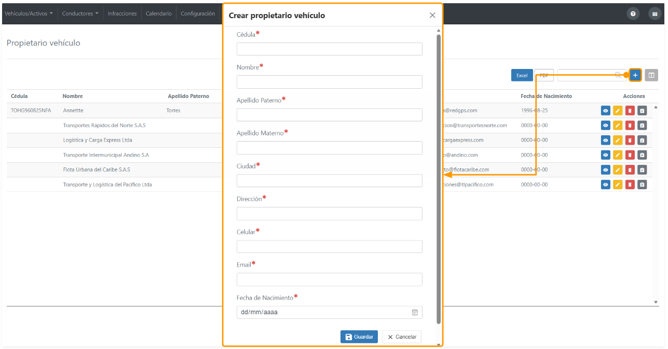Select the Apellido Materno input field
The width and height of the screenshot is (668, 349).
pos(330,148)
